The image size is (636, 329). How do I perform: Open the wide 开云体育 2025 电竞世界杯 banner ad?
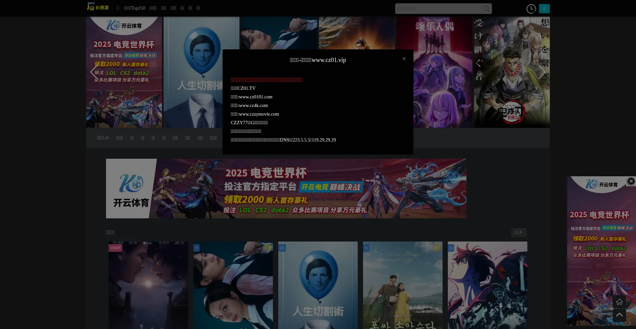tap(286, 189)
